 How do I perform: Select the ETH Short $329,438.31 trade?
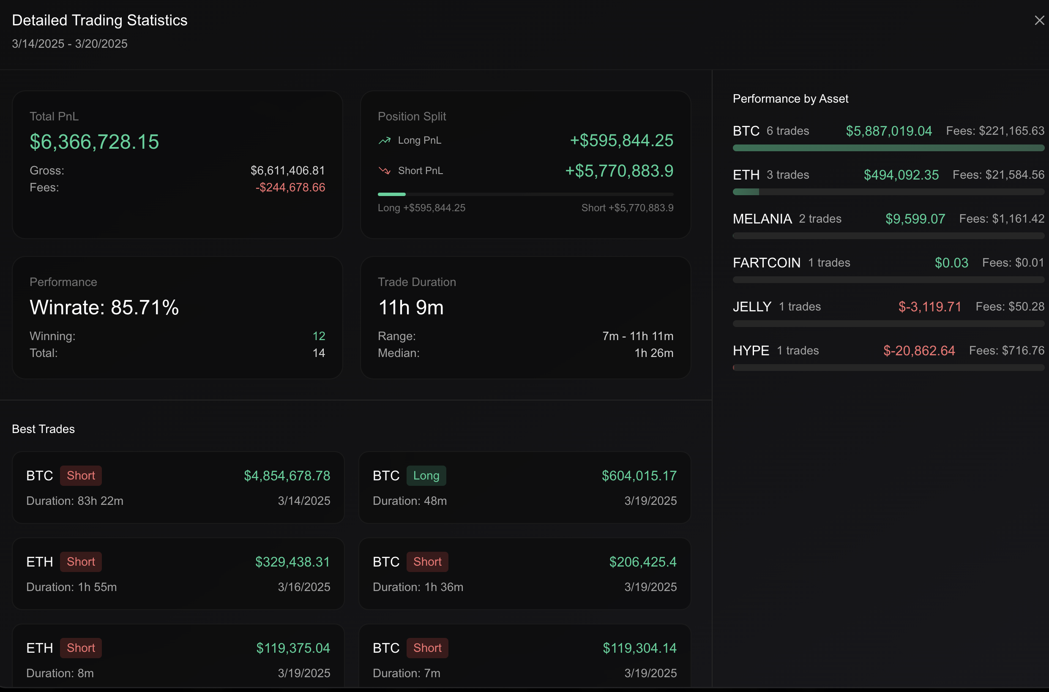[x=178, y=574]
